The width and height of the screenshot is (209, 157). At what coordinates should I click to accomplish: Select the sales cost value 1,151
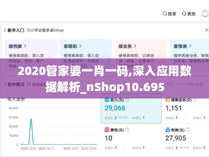174,108
